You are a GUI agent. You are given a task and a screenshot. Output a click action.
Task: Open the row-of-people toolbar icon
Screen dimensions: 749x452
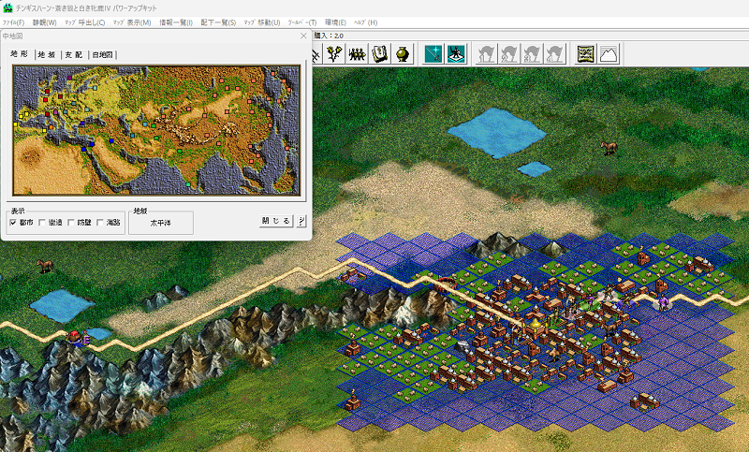pyautogui.click(x=357, y=53)
